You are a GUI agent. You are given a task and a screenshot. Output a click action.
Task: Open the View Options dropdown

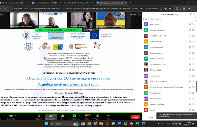coord(91,30)
